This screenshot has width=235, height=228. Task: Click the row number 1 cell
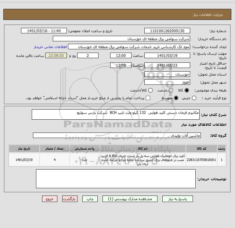click(222, 160)
